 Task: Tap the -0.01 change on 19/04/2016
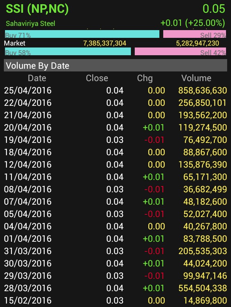pos(154,140)
